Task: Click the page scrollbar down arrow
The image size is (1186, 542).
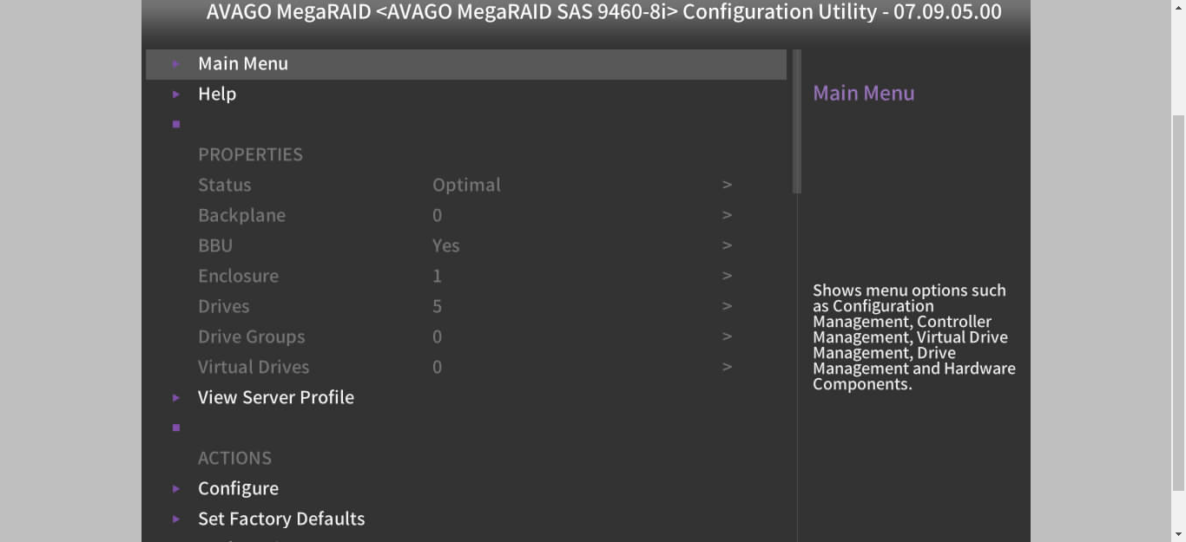Action: (x=1178, y=534)
